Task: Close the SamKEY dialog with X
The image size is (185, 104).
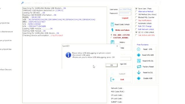Action: [117, 46]
